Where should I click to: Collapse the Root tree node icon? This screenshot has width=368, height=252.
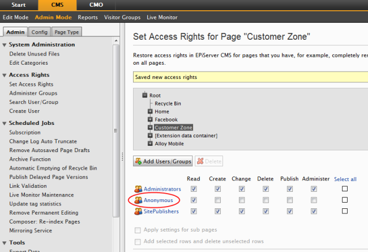pyautogui.click(x=144, y=95)
